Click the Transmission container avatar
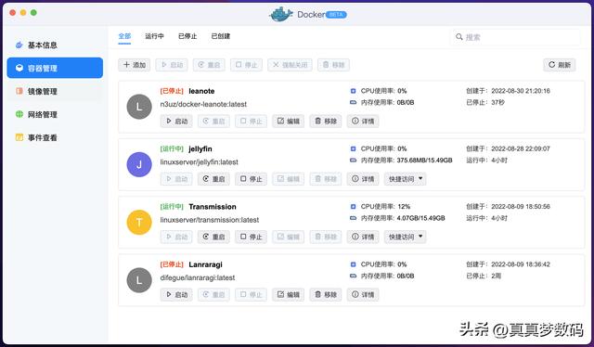 (139, 223)
